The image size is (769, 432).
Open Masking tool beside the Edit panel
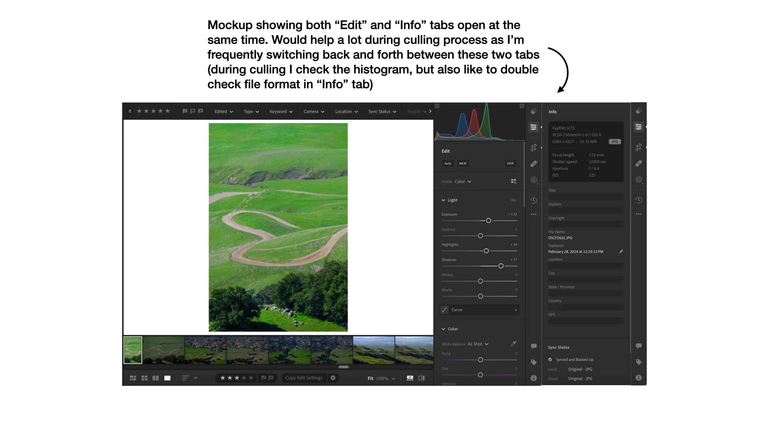point(533,180)
